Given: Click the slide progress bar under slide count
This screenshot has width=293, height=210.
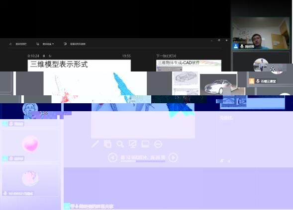Looking at the screenshot, I should click(x=143, y=161).
